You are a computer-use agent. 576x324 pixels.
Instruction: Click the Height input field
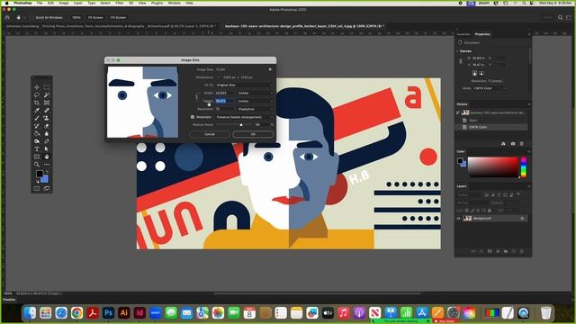click(224, 101)
